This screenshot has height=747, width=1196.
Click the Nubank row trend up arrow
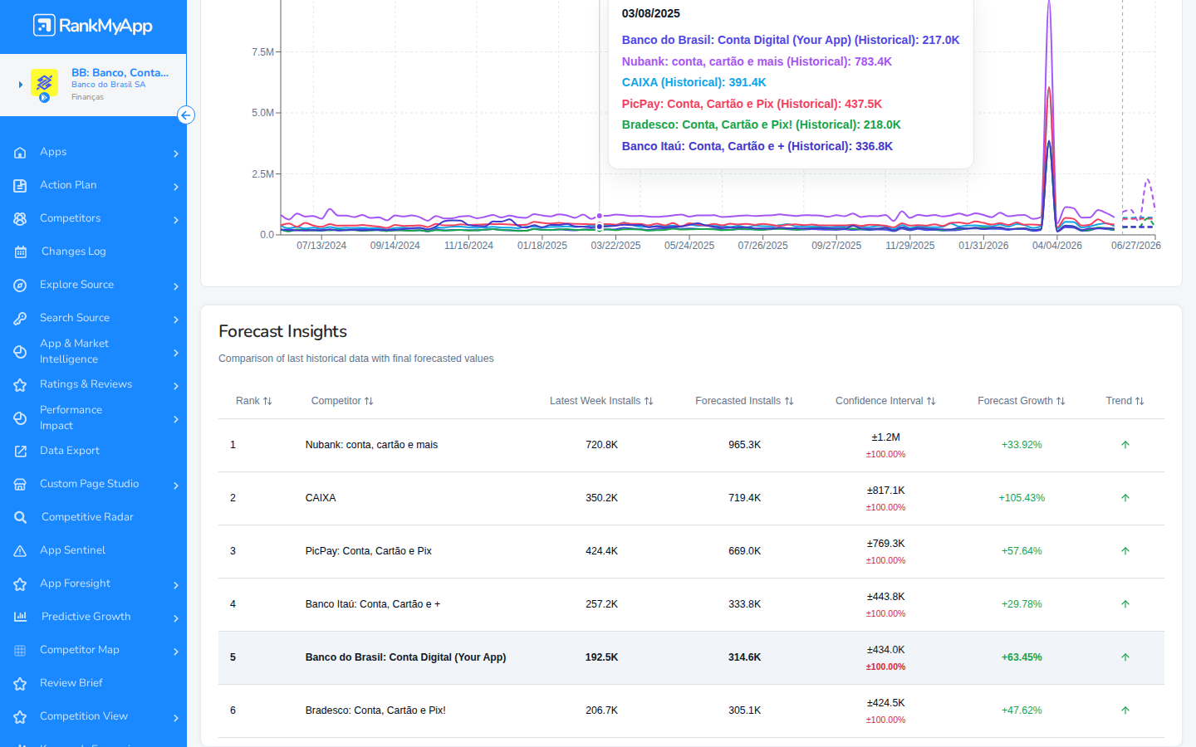1125,445
